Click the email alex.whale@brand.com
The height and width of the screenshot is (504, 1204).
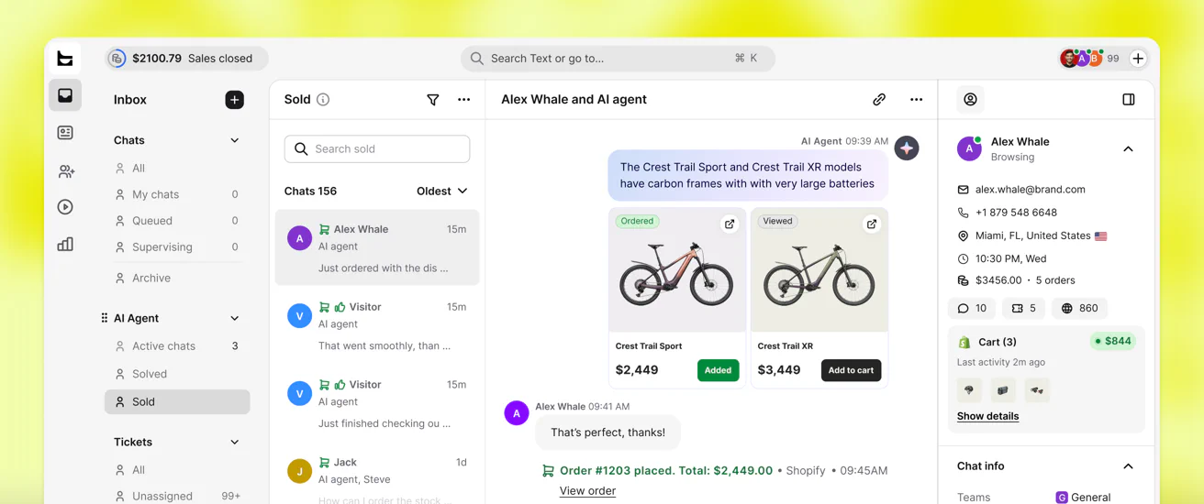click(1030, 190)
